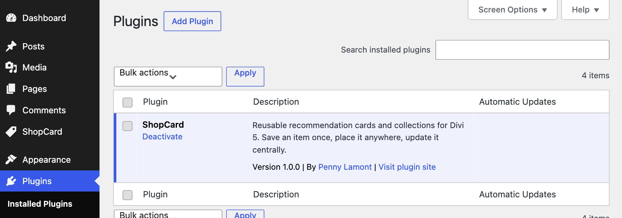Click the Description column label in footer
Screen dimensions: 622x218
click(x=276, y=194)
